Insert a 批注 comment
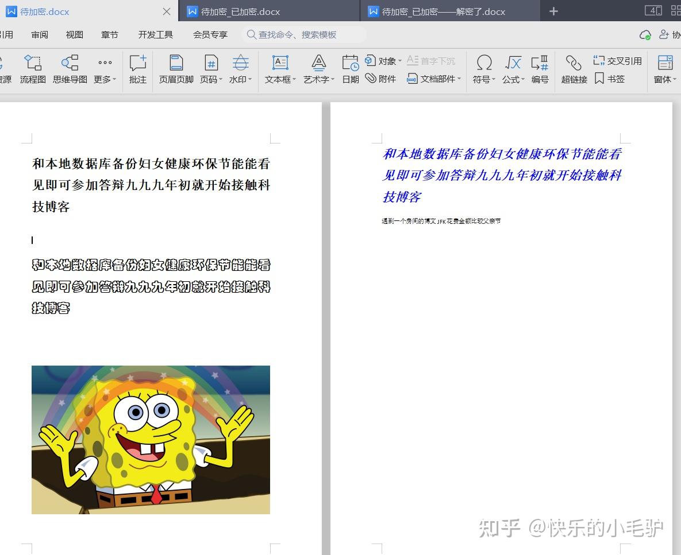The height and width of the screenshot is (555, 681). pos(138,69)
